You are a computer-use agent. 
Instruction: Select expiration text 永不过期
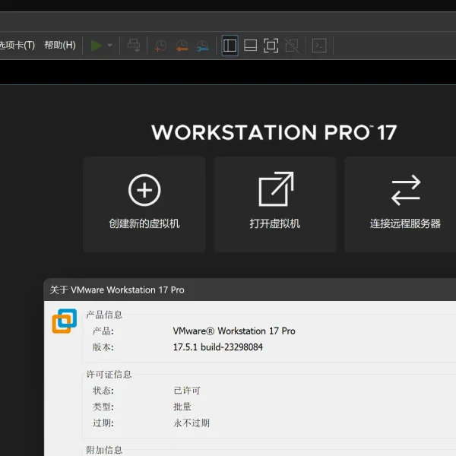[192, 423]
